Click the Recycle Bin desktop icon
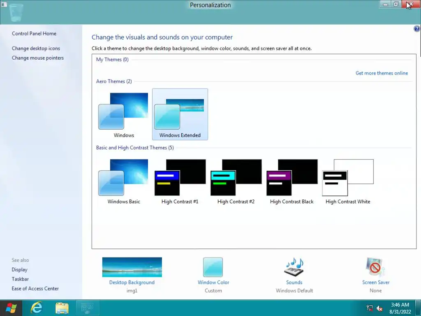The height and width of the screenshot is (316, 421). tap(16, 13)
